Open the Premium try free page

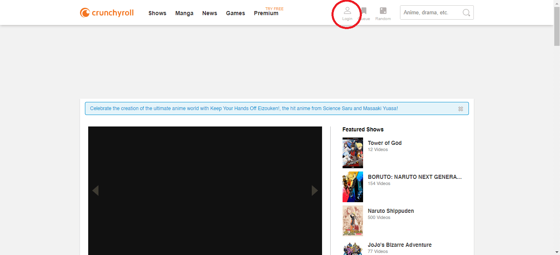click(x=266, y=13)
